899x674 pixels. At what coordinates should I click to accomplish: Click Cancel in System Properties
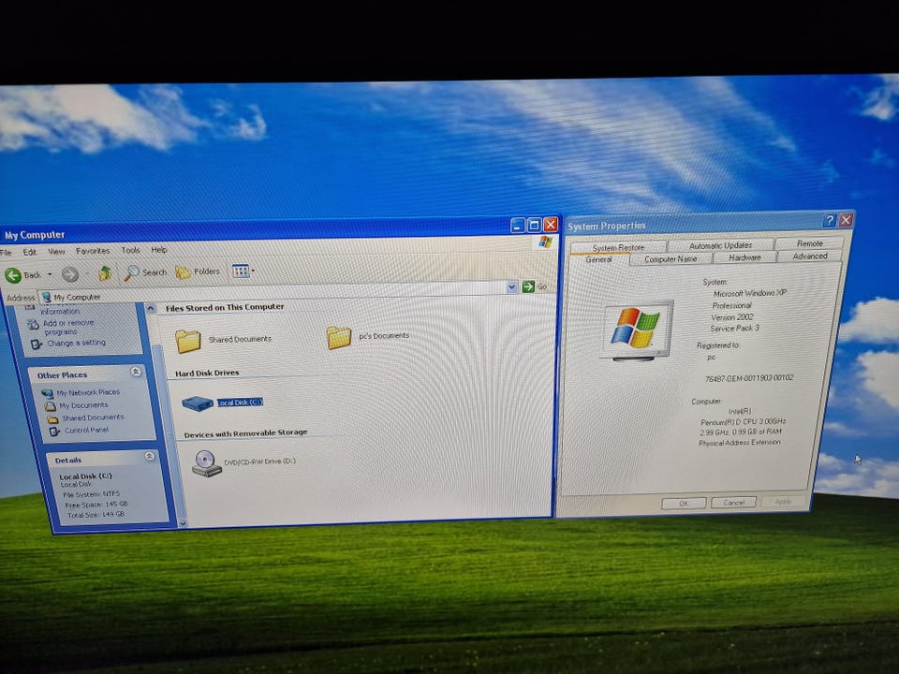733,502
